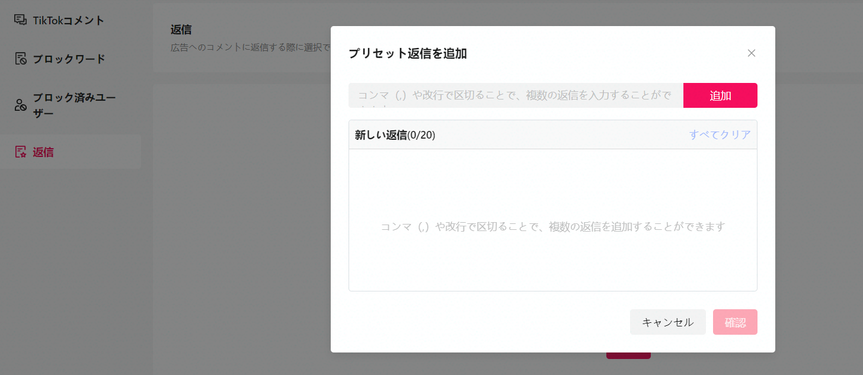Open the TikTokコメント sidebar item
The height and width of the screenshot is (375, 863).
pos(68,20)
